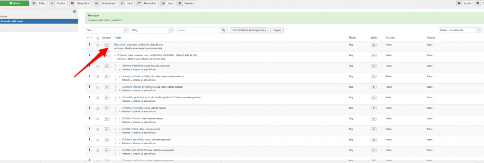484x163 pixels.
Task: Click the drag handle of Videntes row
Action: tap(89, 55)
